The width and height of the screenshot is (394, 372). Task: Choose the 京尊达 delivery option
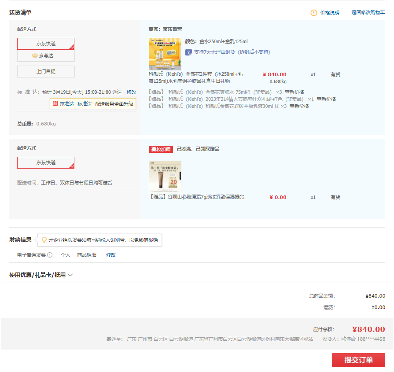(x=46, y=56)
